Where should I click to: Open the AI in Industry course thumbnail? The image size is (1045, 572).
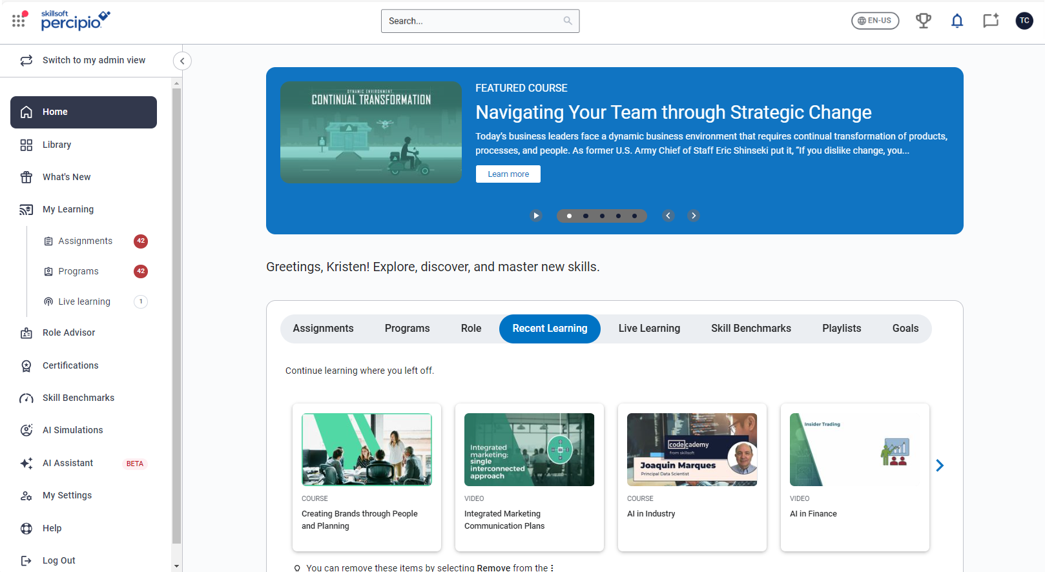[x=692, y=449]
